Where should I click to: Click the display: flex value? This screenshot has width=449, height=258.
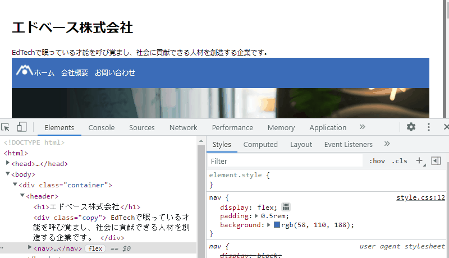click(x=267, y=208)
